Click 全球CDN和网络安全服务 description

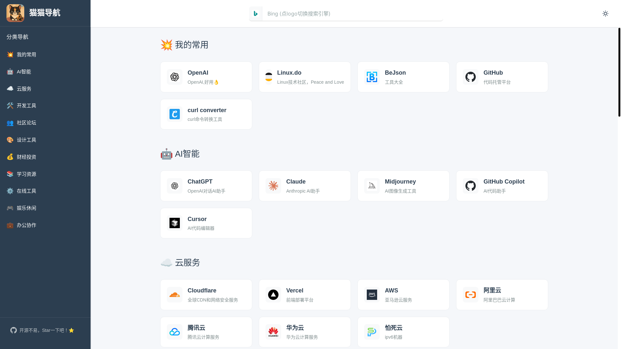(213, 300)
